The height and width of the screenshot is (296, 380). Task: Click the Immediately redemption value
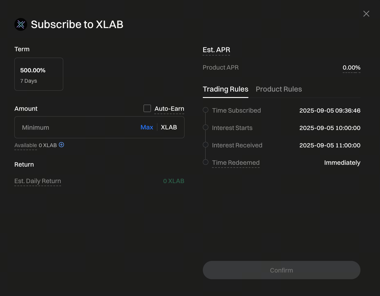(342, 163)
